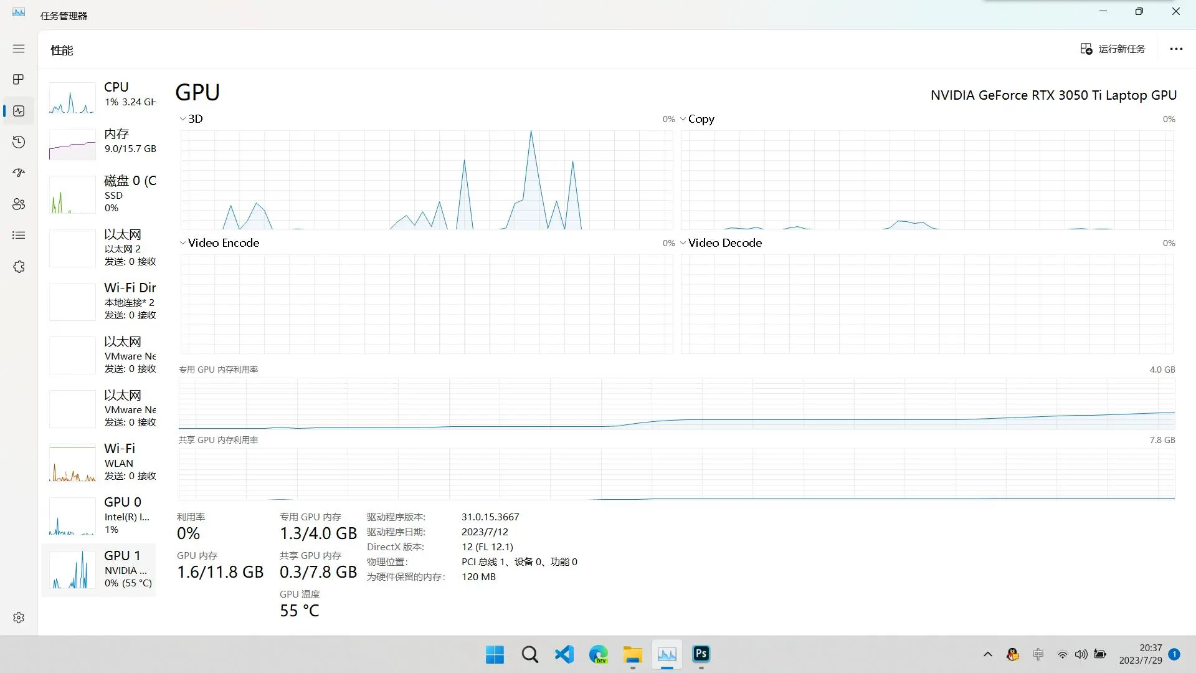Click the QQ penguin tray icon
This screenshot has height=673, width=1196.
point(1013,654)
